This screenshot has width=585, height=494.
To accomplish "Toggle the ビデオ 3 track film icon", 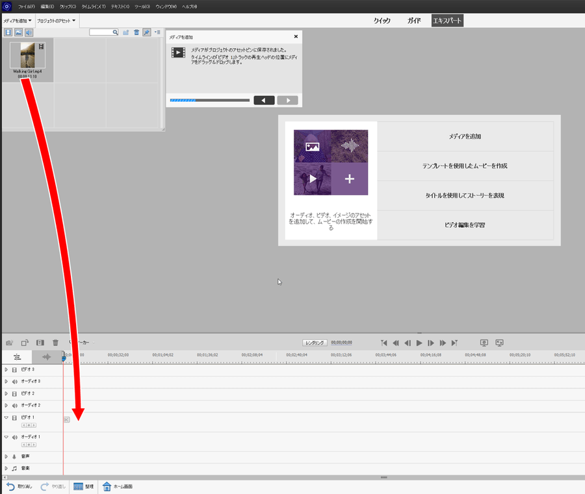I will [x=14, y=369].
